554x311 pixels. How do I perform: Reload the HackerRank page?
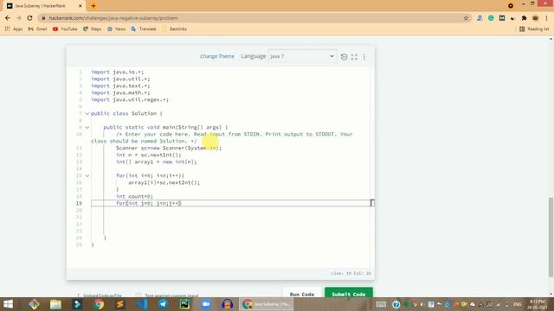[x=30, y=18]
